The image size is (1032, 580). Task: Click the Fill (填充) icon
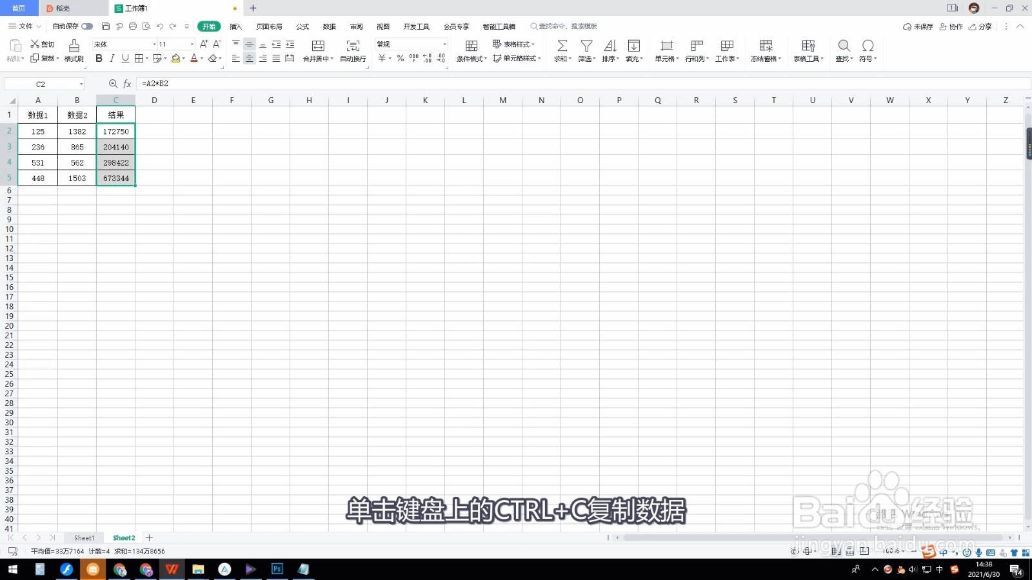(634, 46)
